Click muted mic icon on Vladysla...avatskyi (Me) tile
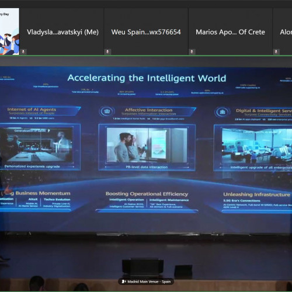The image size is (292, 292). coord(23,52)
